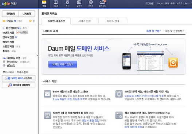Screen dimensions: 192x134
Task: Click the Daum 메일 logo
Action: pos(9,4)
